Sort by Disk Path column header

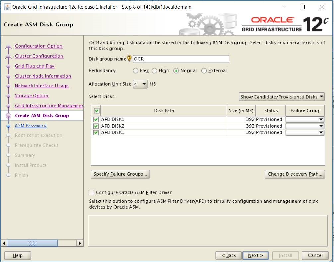164,111
